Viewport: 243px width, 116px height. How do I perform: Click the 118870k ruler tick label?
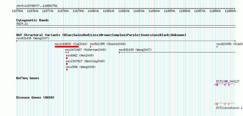(200, 11)
